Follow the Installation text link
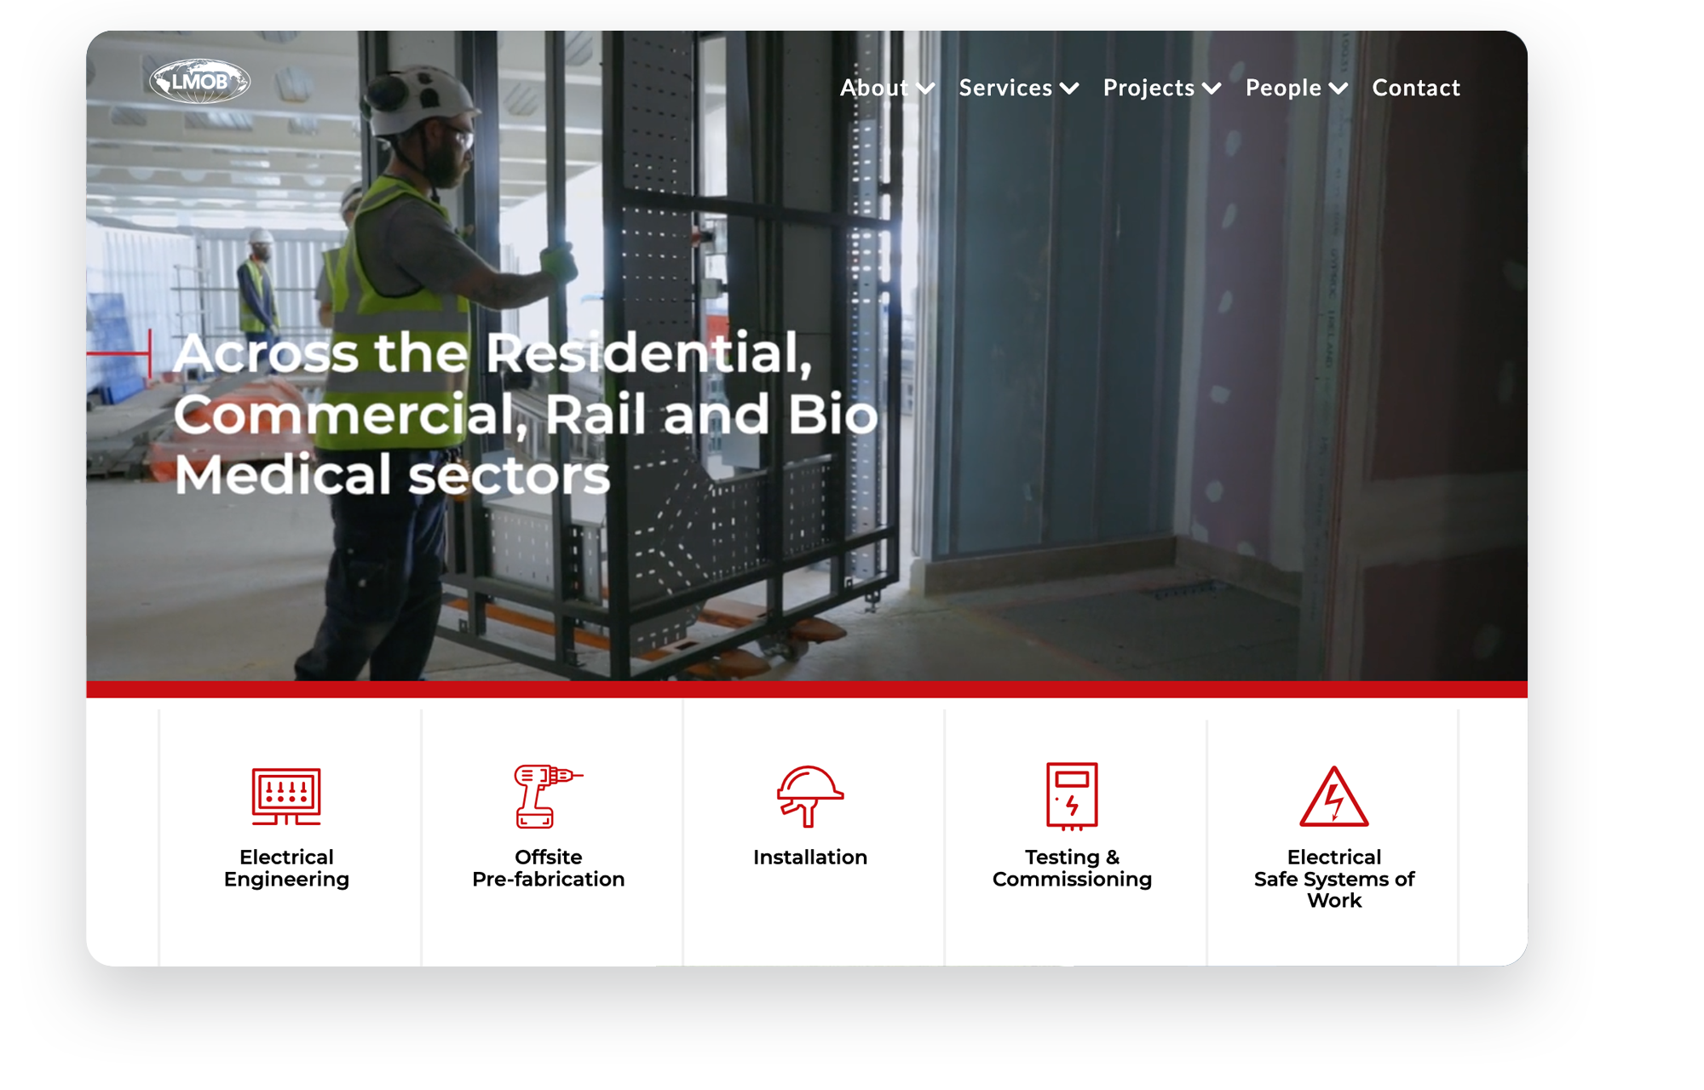1704x1090 pixels. [809, 858]
